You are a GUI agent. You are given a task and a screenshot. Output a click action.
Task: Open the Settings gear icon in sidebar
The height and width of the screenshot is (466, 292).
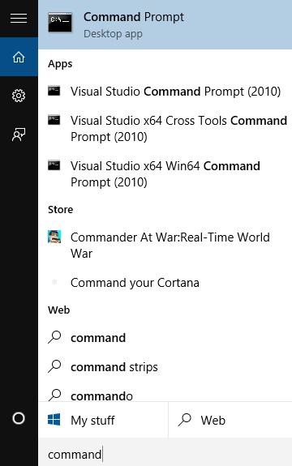coord(19,96)
